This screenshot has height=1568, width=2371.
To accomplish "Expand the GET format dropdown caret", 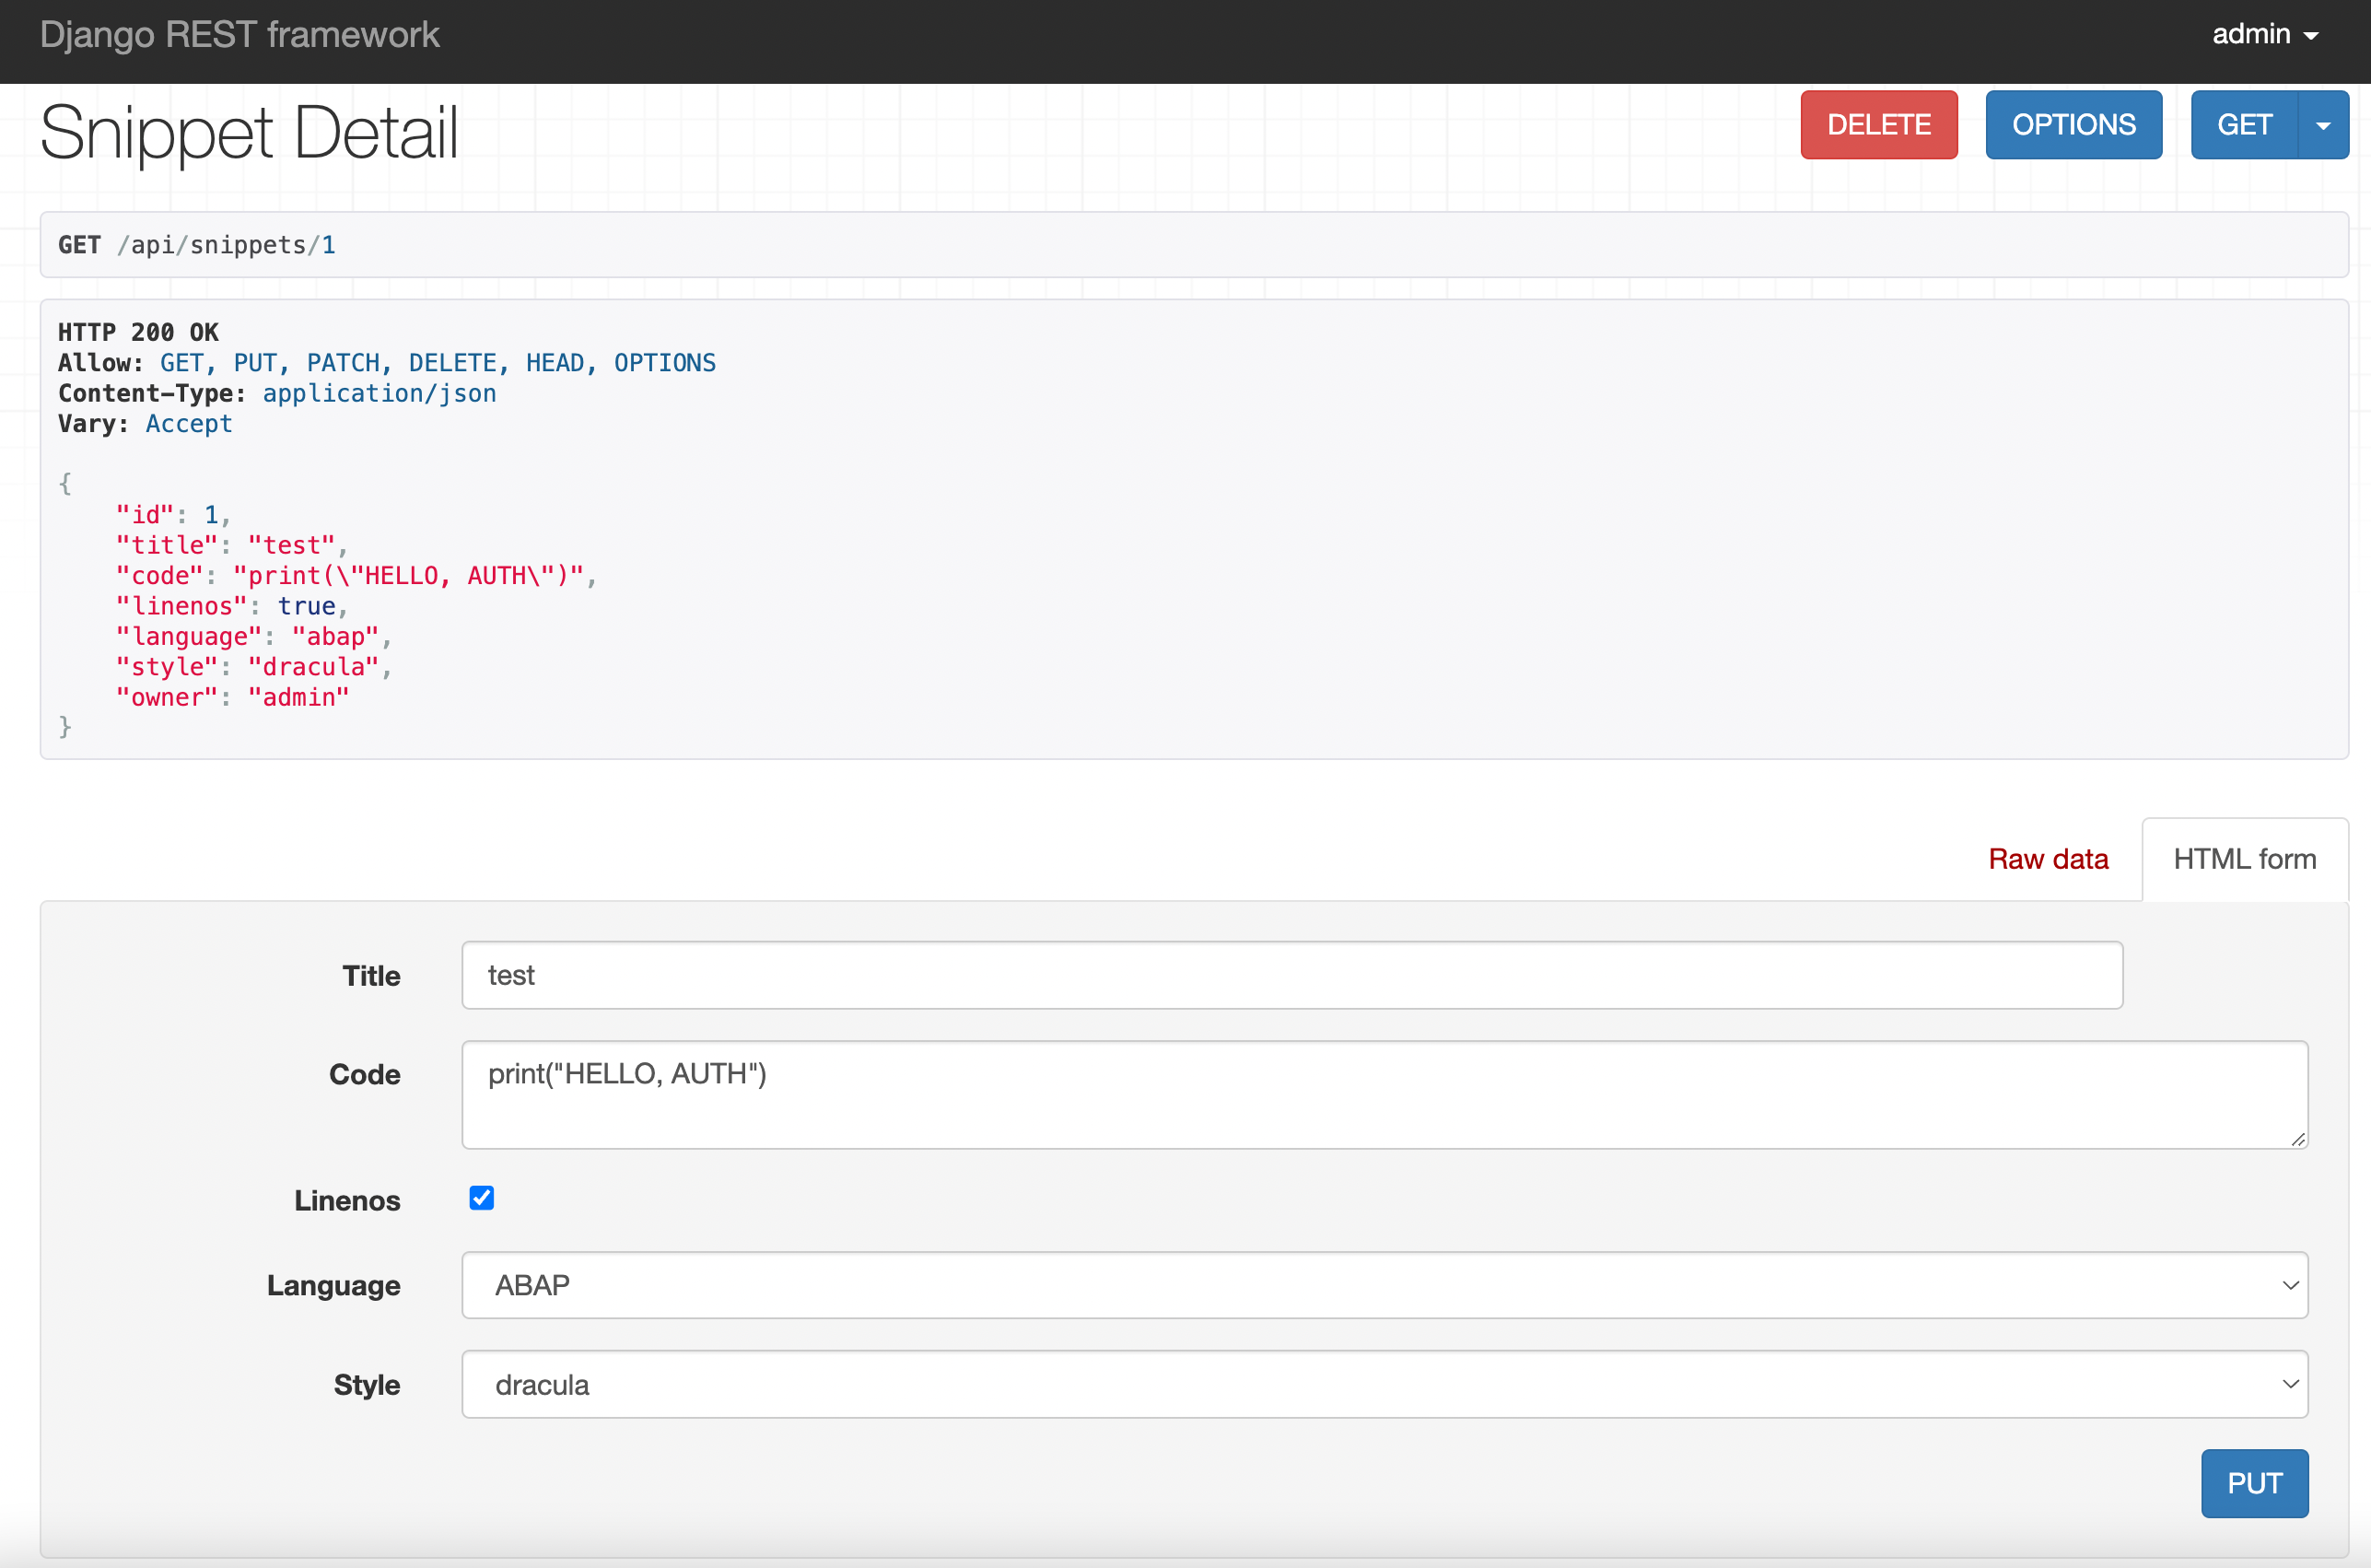I will [x=2323, y=125].
